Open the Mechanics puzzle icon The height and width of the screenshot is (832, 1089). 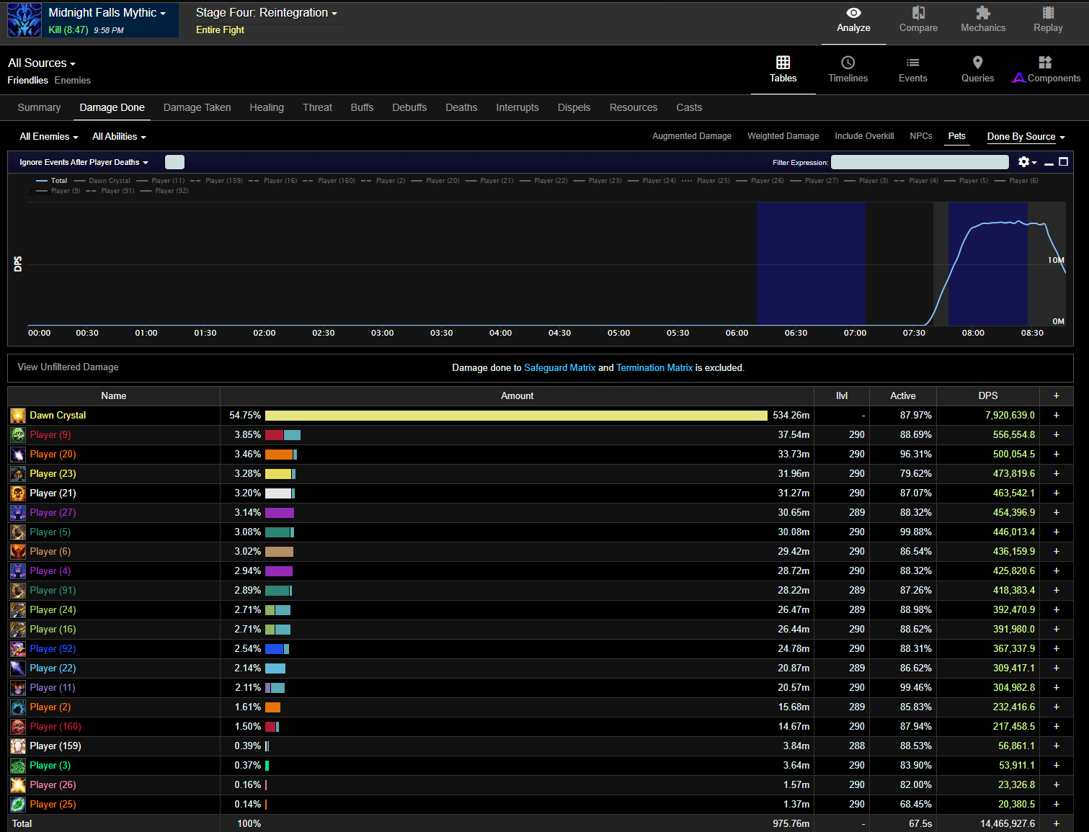tap(983, 13)
